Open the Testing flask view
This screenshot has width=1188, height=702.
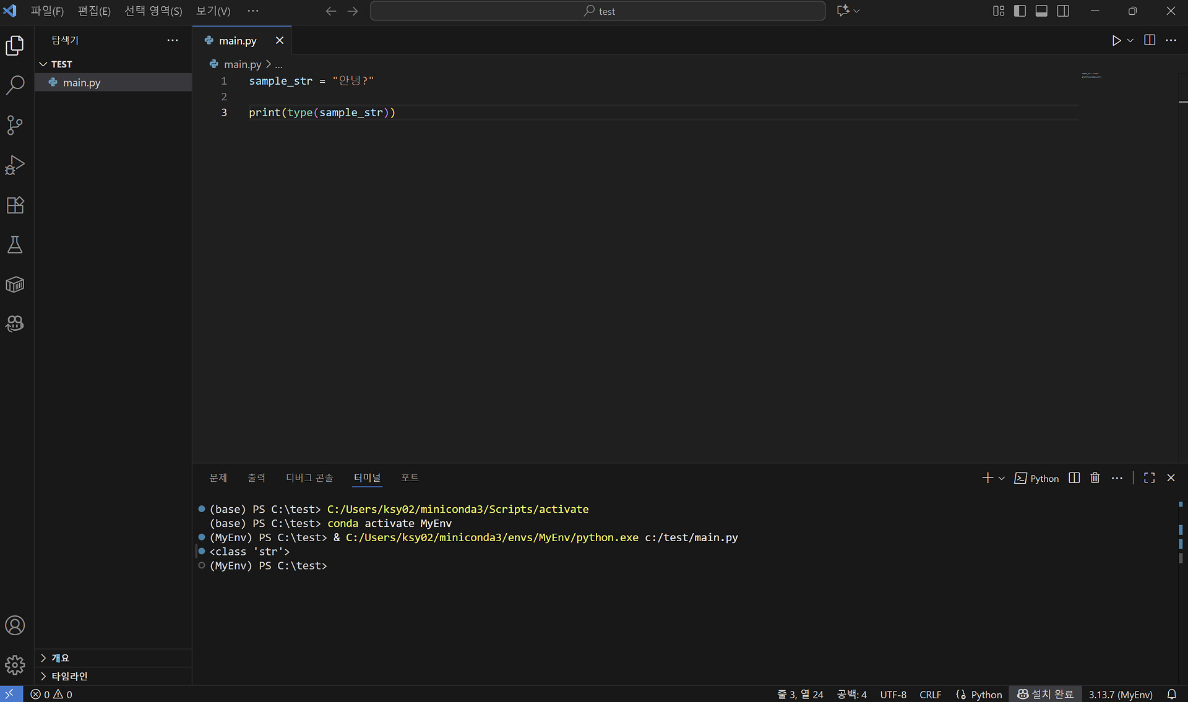[x=15, y=245]
